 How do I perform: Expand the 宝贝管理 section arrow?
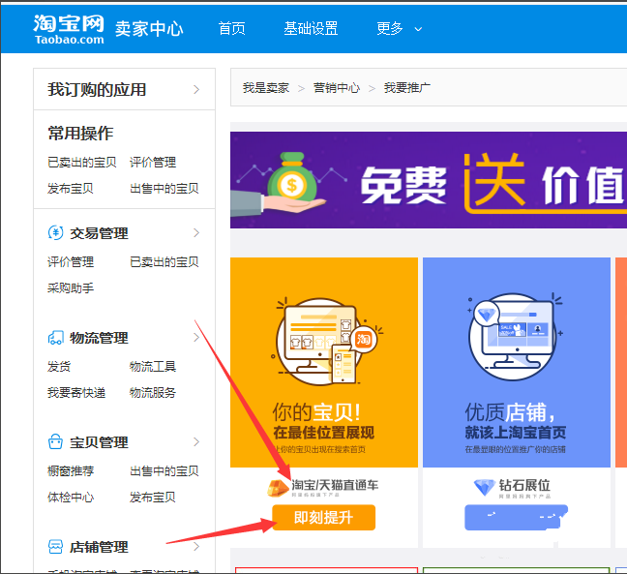point(196,442)
